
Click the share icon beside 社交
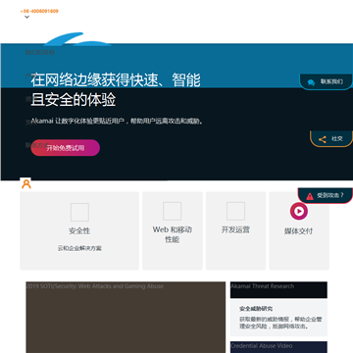[323, 139]
